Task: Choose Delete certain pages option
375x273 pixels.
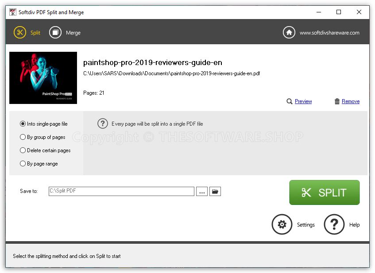Action: [x=45, y=150]
